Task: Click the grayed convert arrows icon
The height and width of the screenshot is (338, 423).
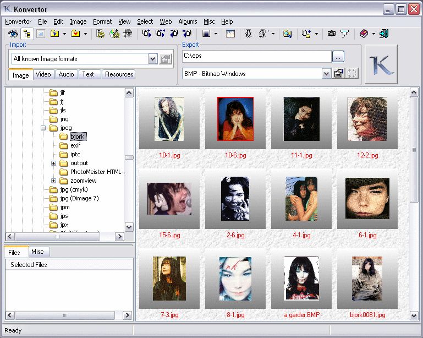Action: pos(352,73)
